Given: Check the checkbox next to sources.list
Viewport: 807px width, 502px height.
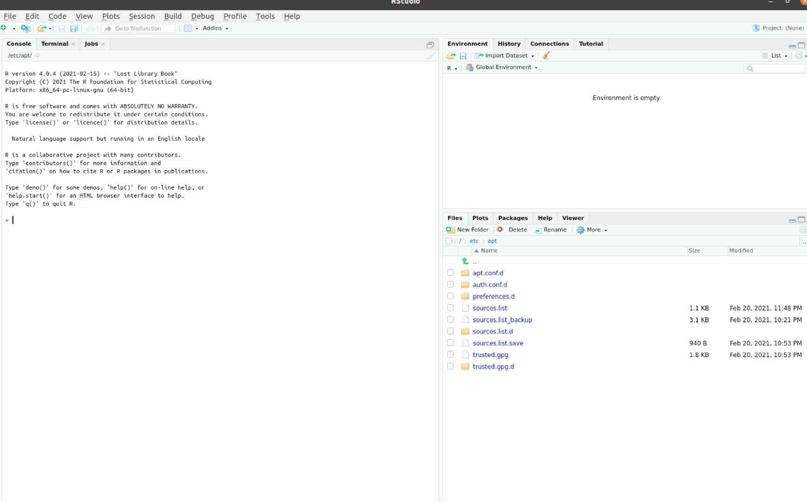Looking at the screenshot, I should pyautogui.click(x=450, y=307).
